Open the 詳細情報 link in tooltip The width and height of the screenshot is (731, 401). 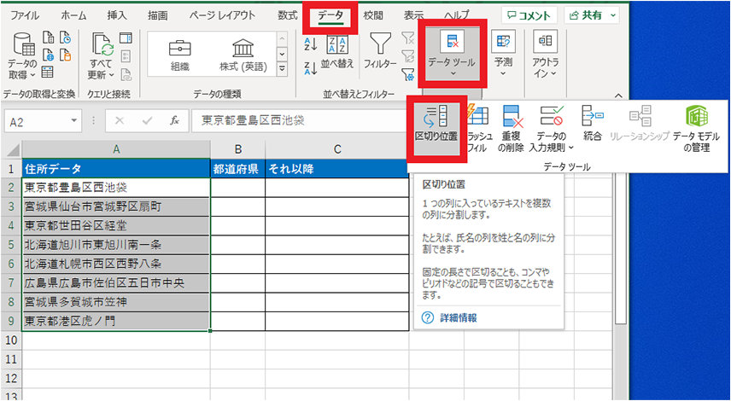click(458, 317)
